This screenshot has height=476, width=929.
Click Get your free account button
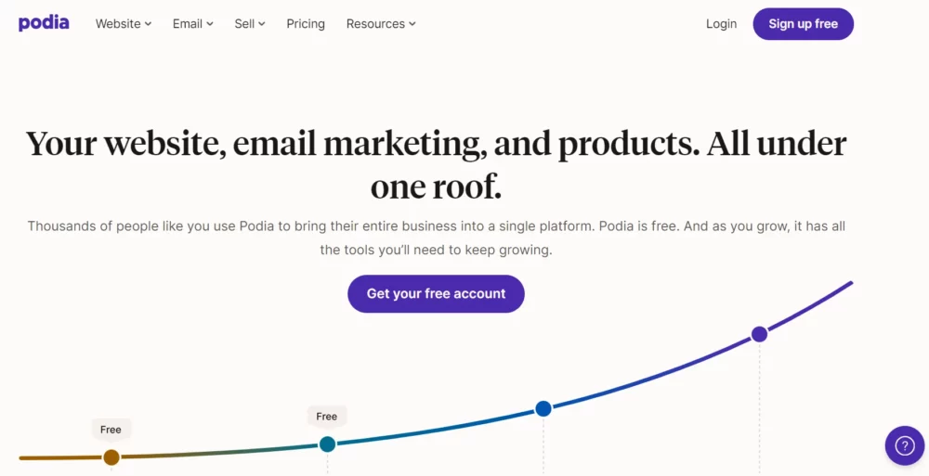(436, 293)
